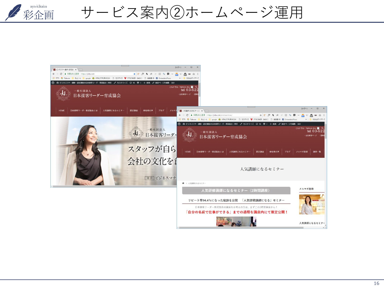Expand the hidden bookmarks chevron on the bookmarks bar

tap(306, 120)
